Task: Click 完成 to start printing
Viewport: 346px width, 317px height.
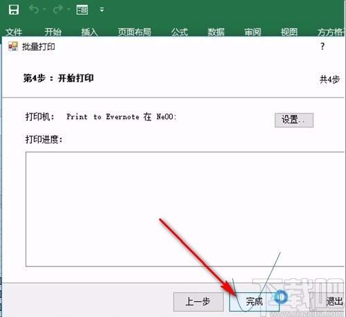Action: [254, 302]
